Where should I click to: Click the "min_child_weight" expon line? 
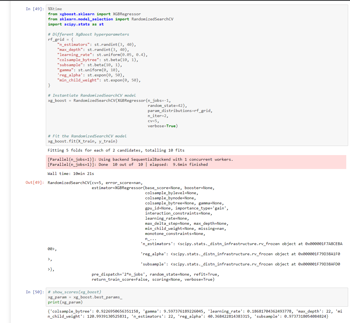99,80
